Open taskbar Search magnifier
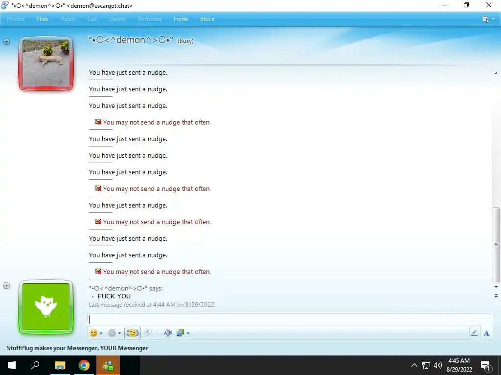The image size is (501, 375). [35, 365]
